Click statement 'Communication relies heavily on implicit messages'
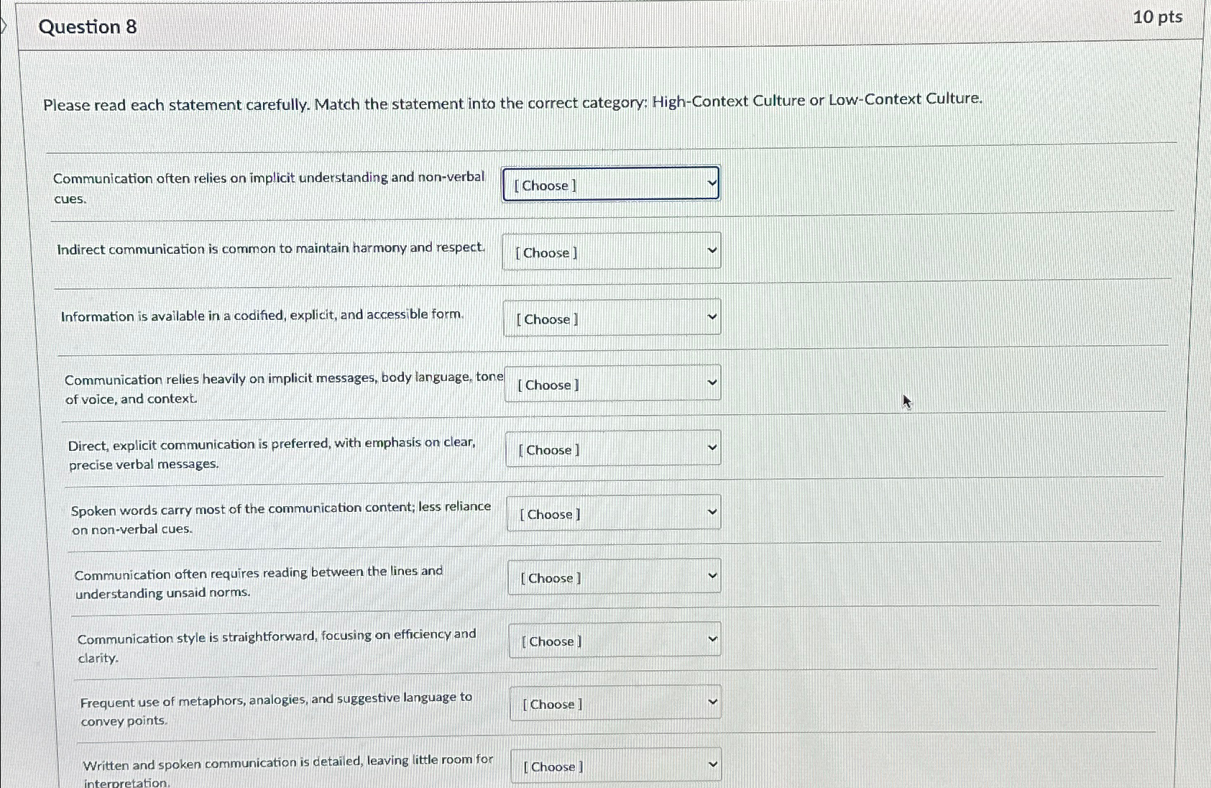 tap(284, 388)
